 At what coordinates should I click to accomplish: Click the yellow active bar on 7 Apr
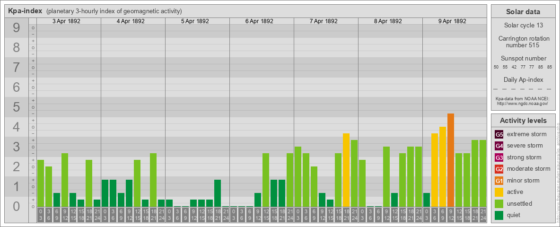pos(346,170)
